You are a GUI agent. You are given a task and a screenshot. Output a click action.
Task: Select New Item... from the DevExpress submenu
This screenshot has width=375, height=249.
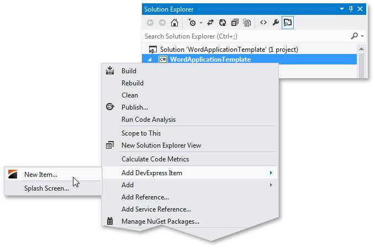pyautogui.click(x=41, y=175)
